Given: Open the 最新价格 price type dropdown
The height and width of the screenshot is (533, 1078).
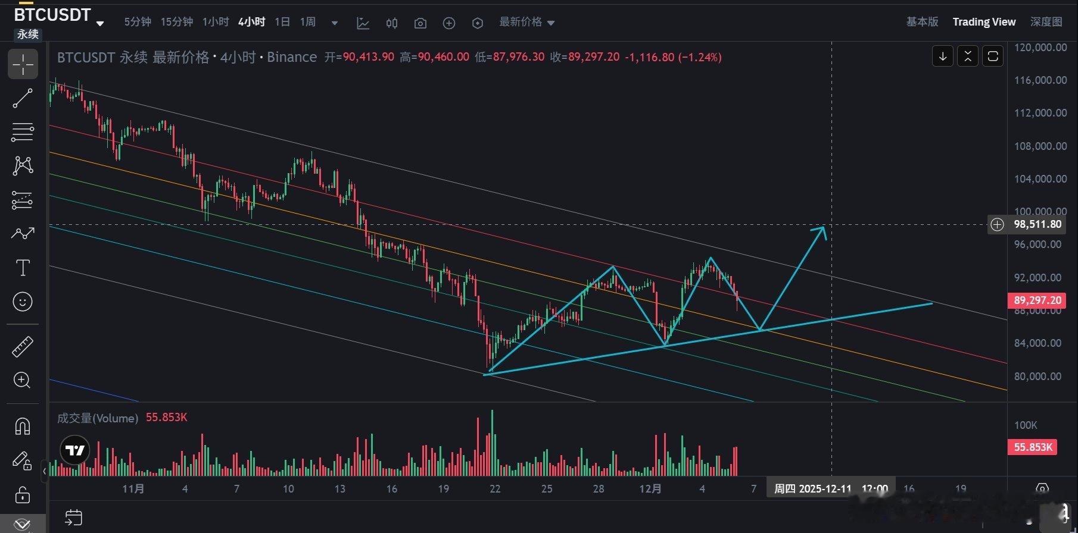Looking at the screenshot, I should click(526, 22).
